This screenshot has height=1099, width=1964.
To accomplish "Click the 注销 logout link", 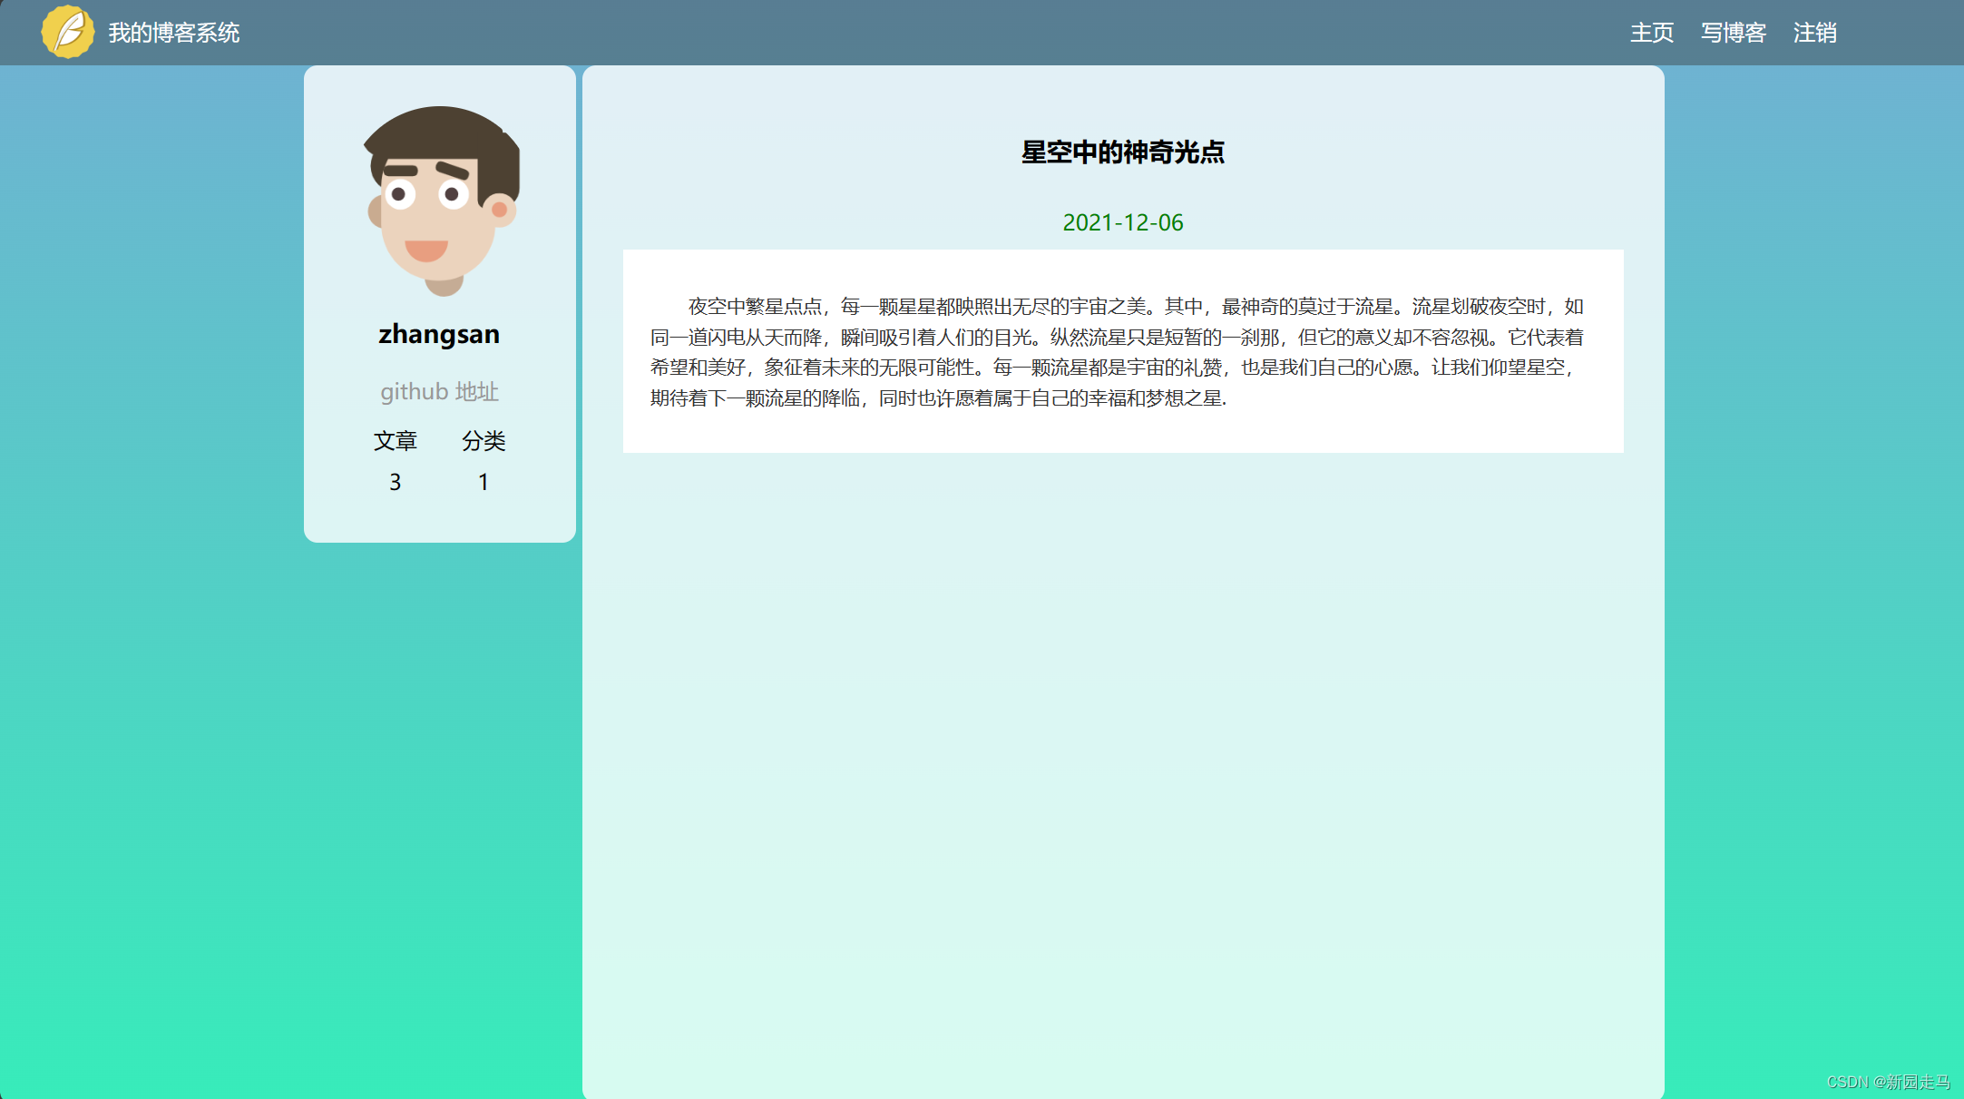I will [1814, 33].
